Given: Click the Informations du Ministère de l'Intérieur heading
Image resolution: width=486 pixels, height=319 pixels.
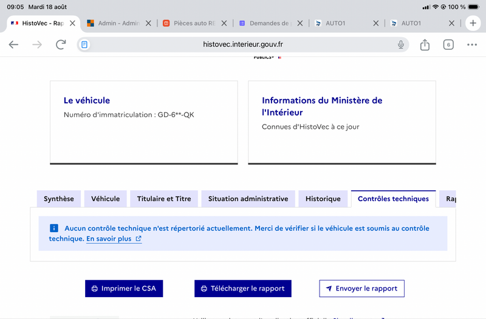Looking at the screenshot, I should tap(322, 106).
